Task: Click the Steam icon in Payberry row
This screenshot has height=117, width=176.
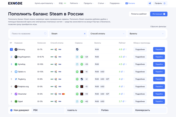Action: [x=82, y=79]
